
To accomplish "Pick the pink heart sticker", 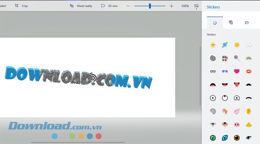I will coord(237,71).
